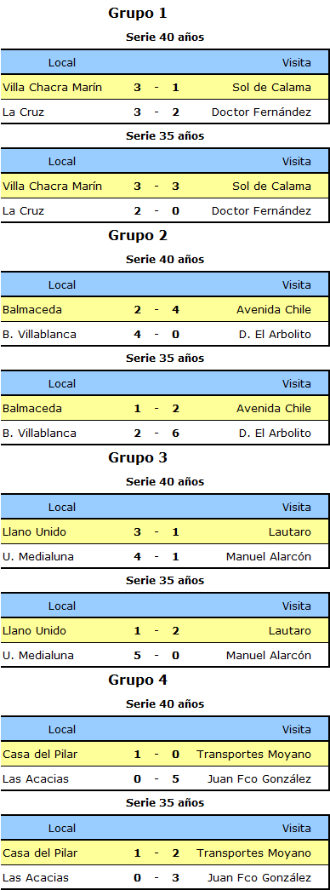Select U. Medialuna in Grupo 3 Serie 35 años
The image size is (330, 890).
tap(38, 656)
